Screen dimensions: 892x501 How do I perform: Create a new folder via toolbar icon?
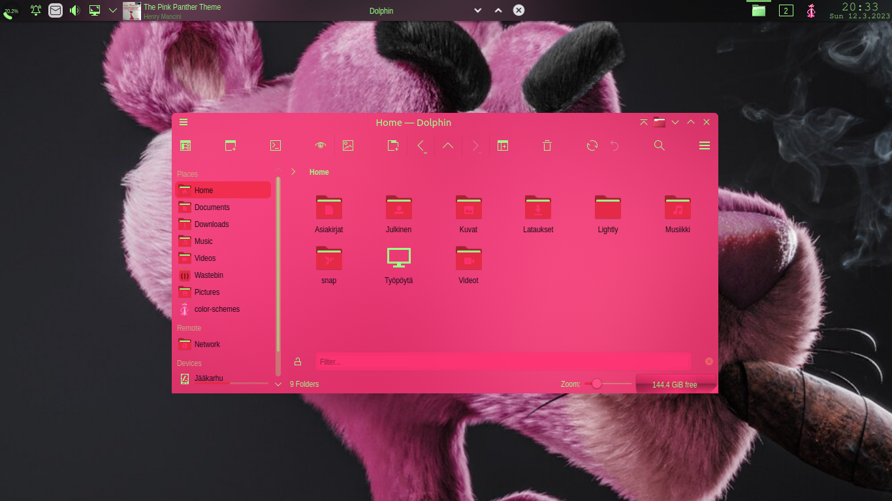point(393,145)
